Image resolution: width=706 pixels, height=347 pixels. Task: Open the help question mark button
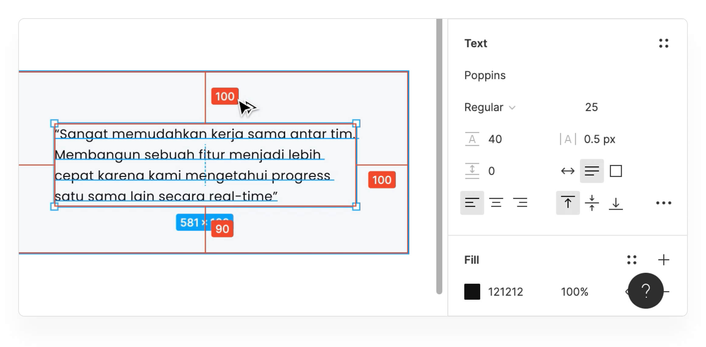(645, 291)
